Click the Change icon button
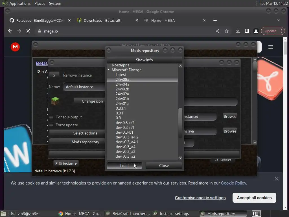The width and height of the screenshot is (289, 217). click(x=89, y=101)
